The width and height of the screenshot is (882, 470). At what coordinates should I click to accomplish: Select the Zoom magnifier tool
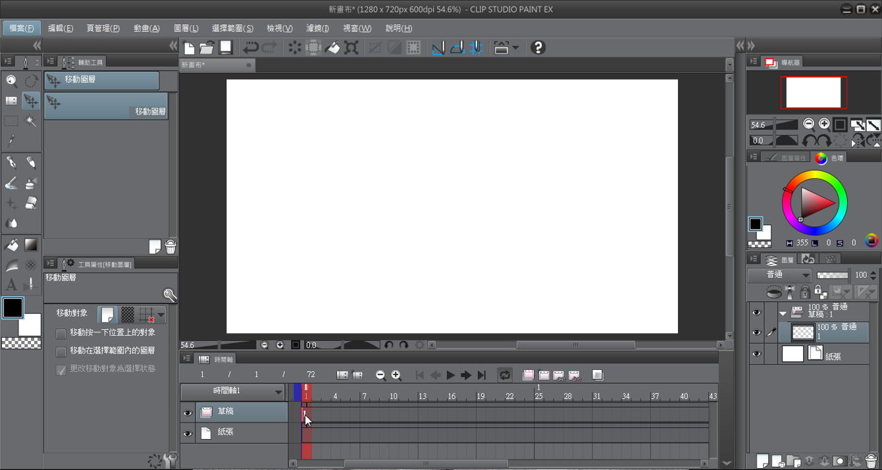11,81
